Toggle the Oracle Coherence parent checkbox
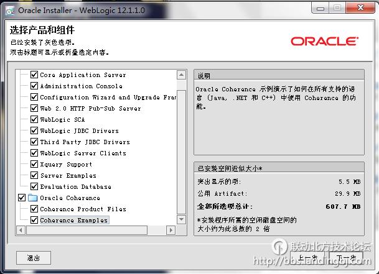Viewport: 379px width, 274px height. 22,198
